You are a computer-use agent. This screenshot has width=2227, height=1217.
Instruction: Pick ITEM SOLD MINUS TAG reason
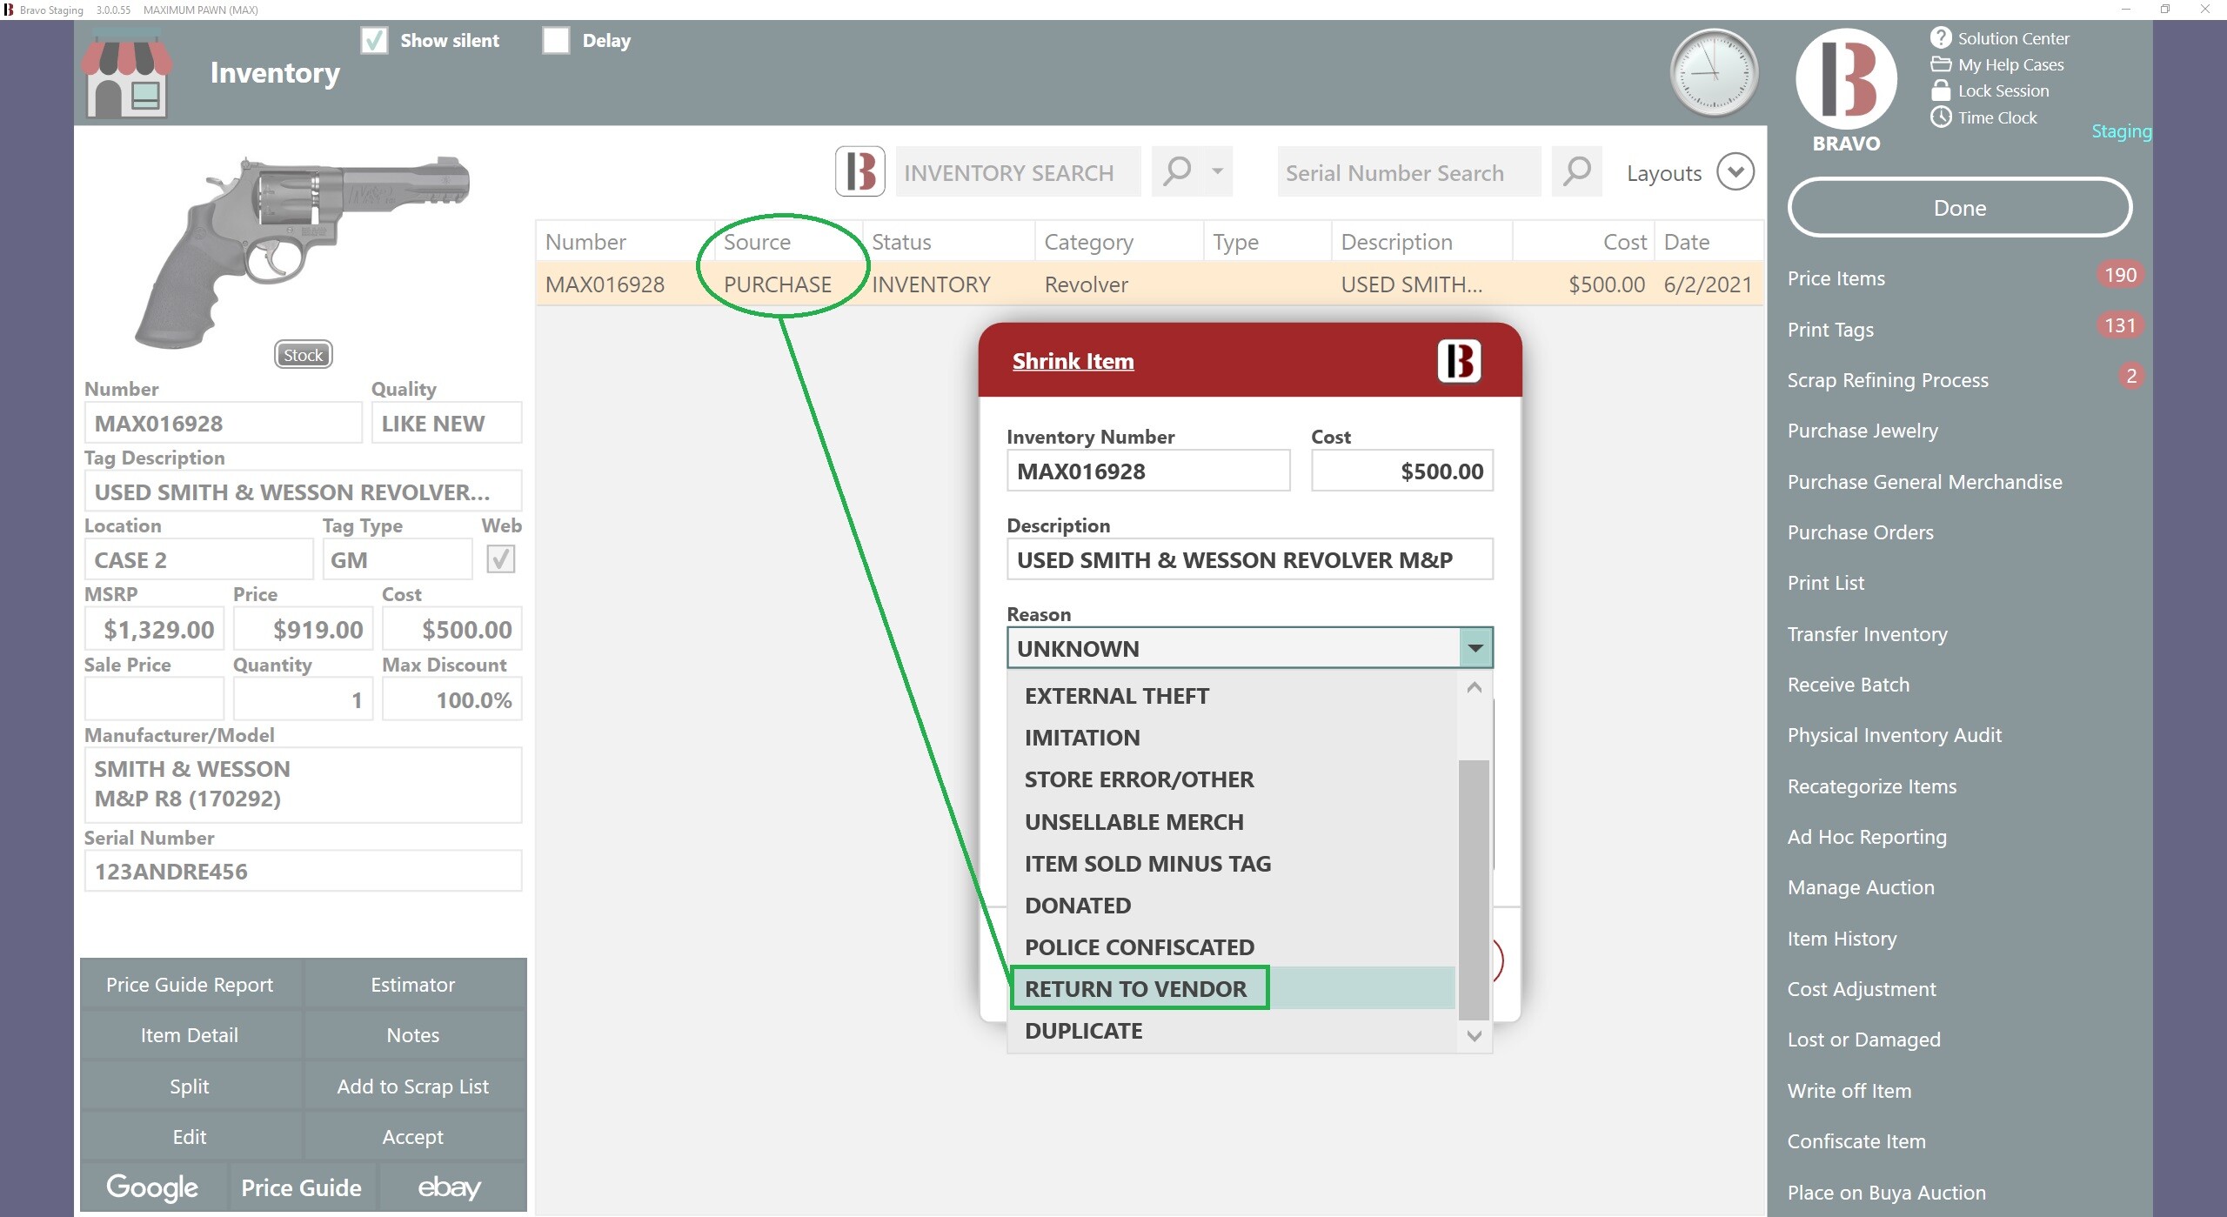pyautogui.click(x=1231, y=864)
